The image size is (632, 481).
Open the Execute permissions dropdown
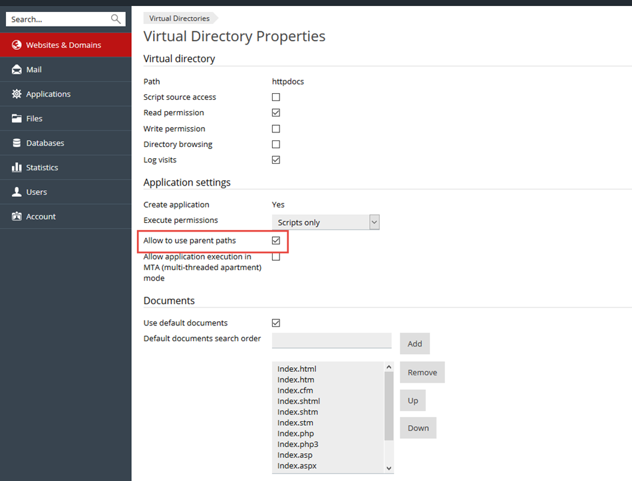[x=325, y=222]
